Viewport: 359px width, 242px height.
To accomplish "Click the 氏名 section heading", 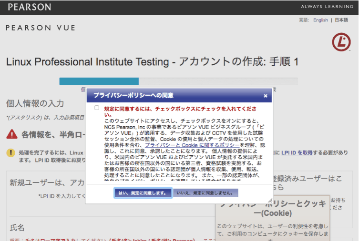I will coord(17,228).
